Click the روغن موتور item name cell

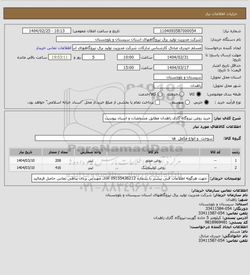(153, 160)
